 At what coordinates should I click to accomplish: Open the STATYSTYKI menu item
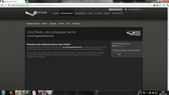click(x=117, y=13)
